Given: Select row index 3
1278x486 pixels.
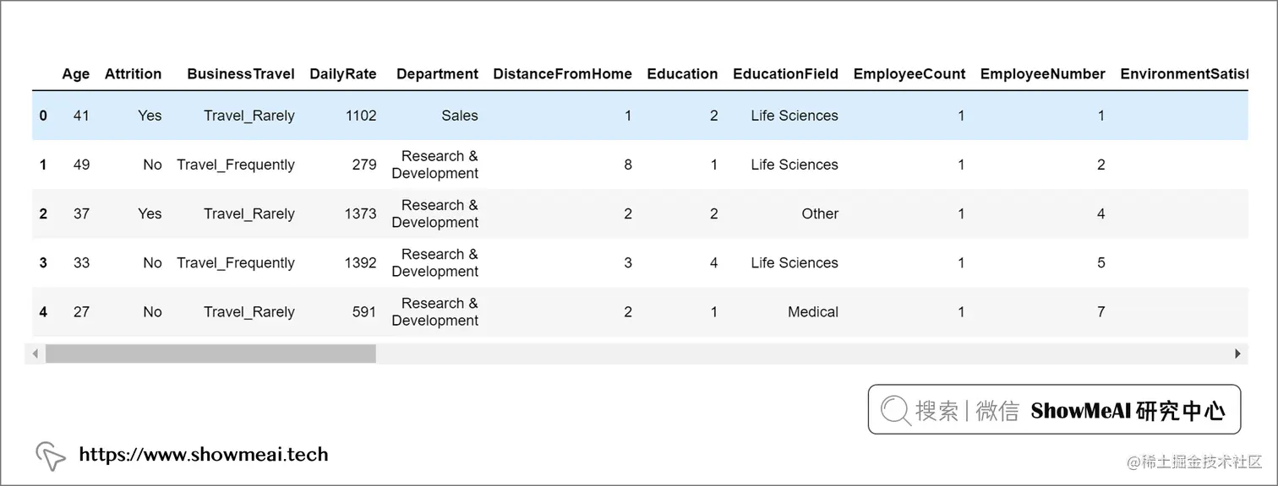Looking at the screenshot, I should coord(43,262).
